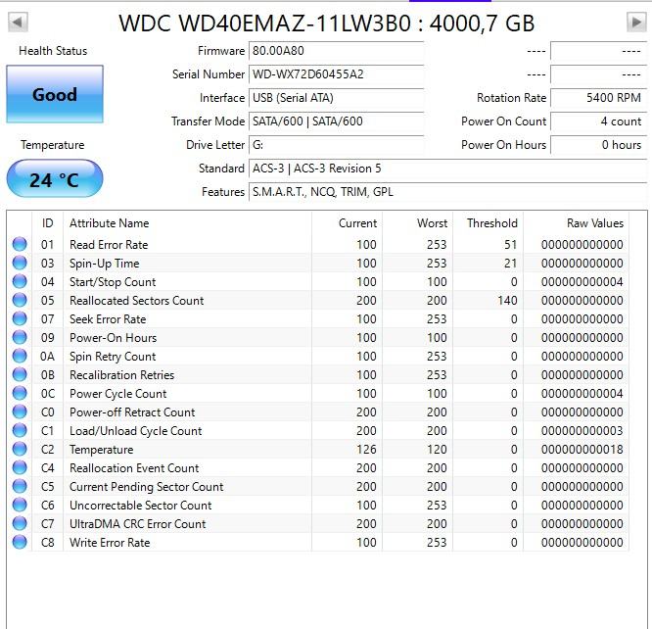
Task: Click the status orb for Uncorrectable Sector Count
Action: tap(20, 505)
